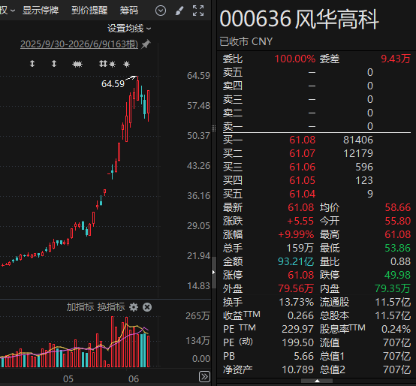The width and height of the screenshot is (416, 386).
Task: Click the 收益TTM value 0.266
Action: click(x=300, y=315)
